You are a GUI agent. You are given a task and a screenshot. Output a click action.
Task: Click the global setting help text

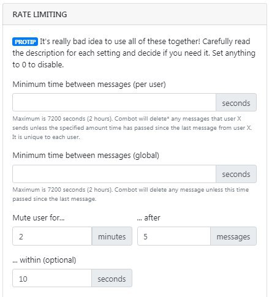131,194
